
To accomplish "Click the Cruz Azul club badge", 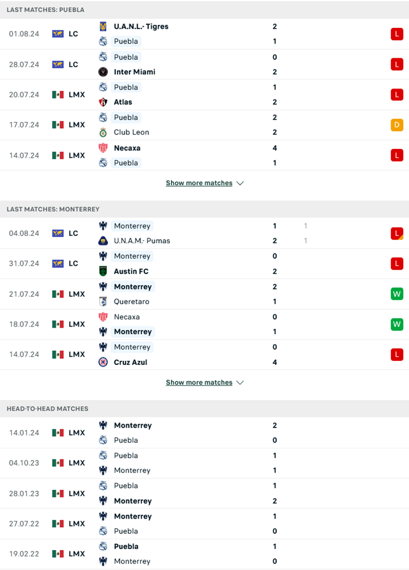I will click(103, 362).
